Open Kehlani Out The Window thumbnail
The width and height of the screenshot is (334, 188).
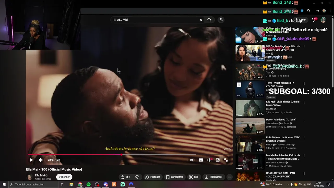click(x=250, y=35)
